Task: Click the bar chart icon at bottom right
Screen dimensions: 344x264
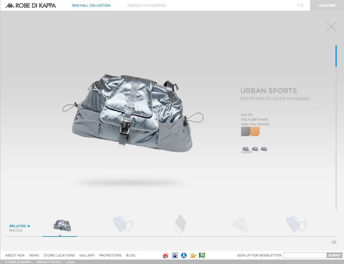Action: (334, 242)
